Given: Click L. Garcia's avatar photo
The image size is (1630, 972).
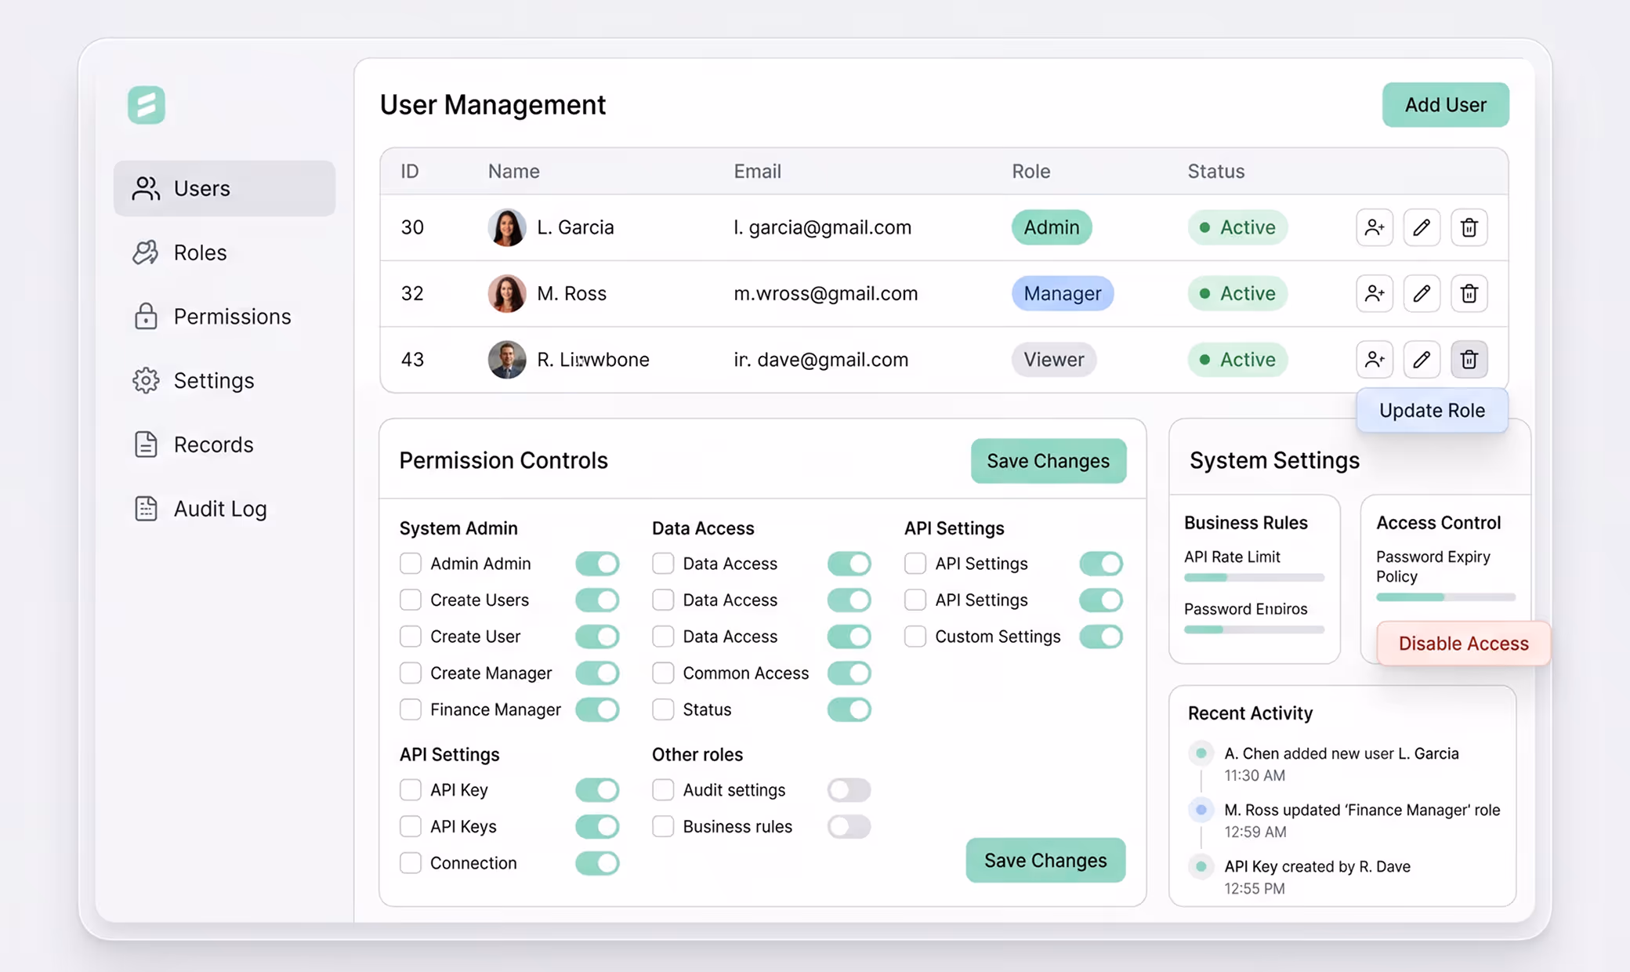Looking at the screenshot, I should [507, 227].
